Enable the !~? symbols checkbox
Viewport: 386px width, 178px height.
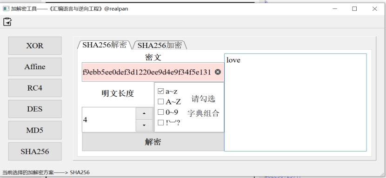161,122
